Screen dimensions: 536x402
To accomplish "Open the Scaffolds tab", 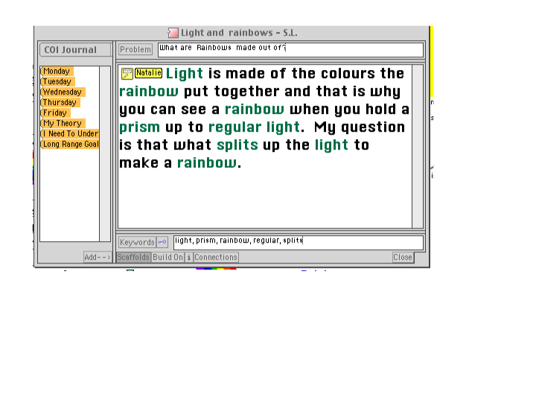I will [x=133, y=257].
